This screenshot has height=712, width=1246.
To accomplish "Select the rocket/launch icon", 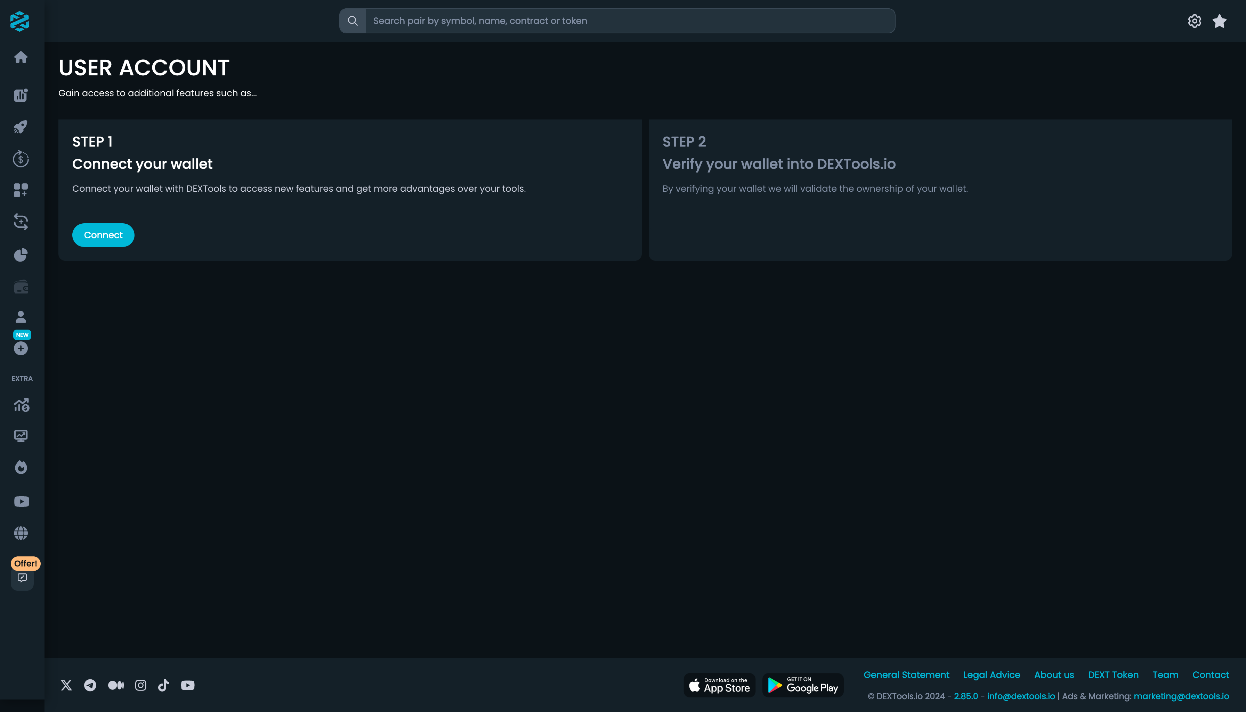I will [x=22, y=126].
